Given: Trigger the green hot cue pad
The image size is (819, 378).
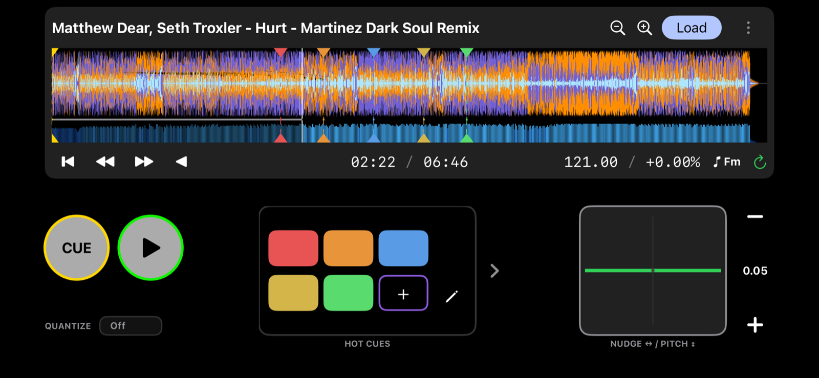Looking at the screenshot, I should [349, 293].
